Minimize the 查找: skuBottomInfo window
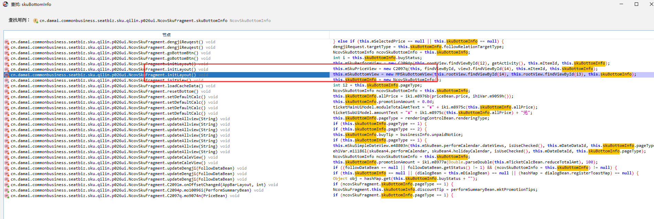 pyautogui.click(x=621, y=4)
